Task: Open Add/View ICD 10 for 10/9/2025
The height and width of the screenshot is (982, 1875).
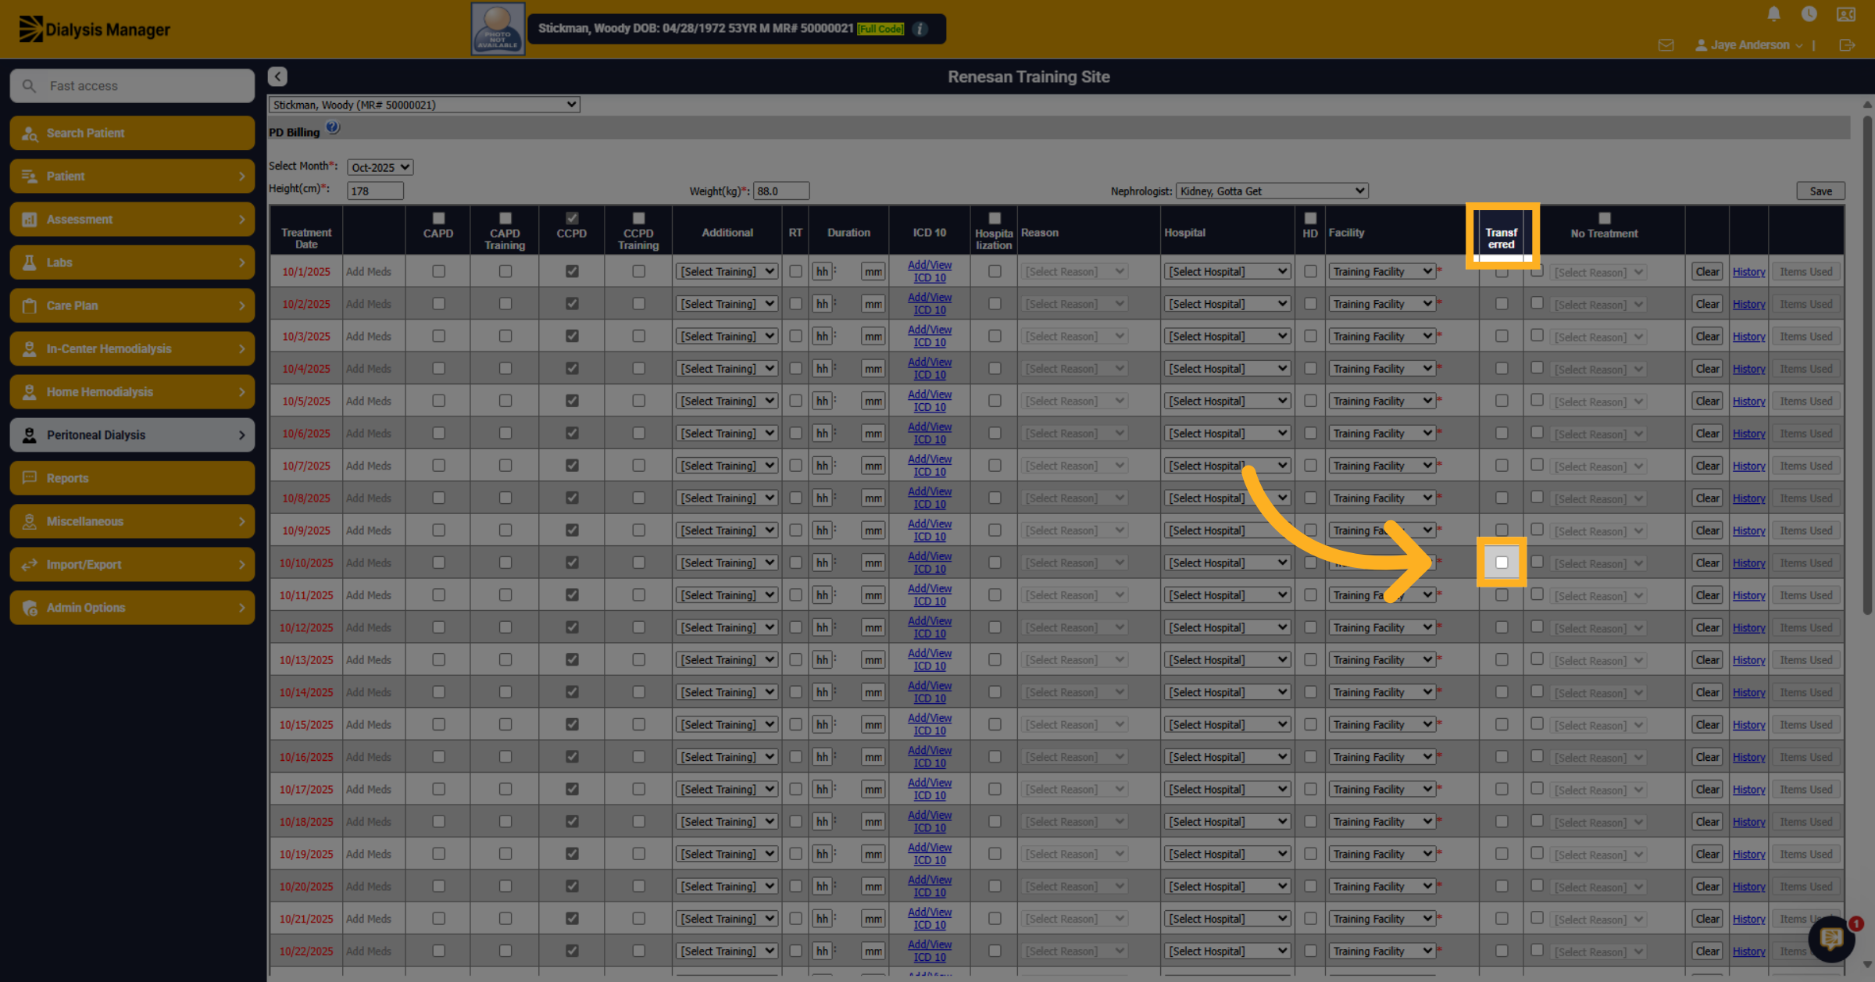Action: 930,530
